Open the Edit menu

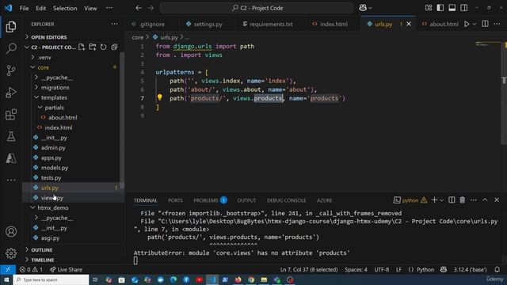[x=40, y=8]
